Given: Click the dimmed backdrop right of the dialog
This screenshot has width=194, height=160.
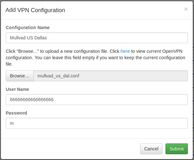Looking at the screenshot, I should pyautogui.click(x=193, y=80).
